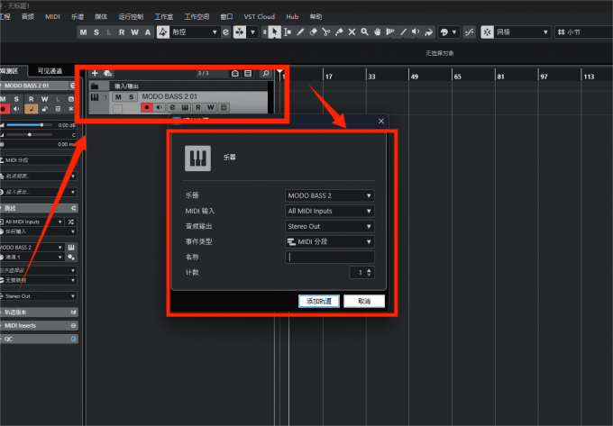Open the 音频 menu
613x426 pixels.
[28, 16]
